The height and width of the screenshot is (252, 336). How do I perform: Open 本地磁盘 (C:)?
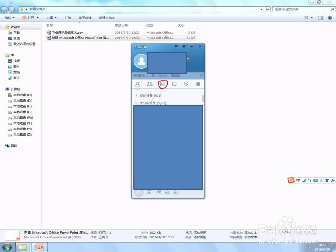(20, 95)
